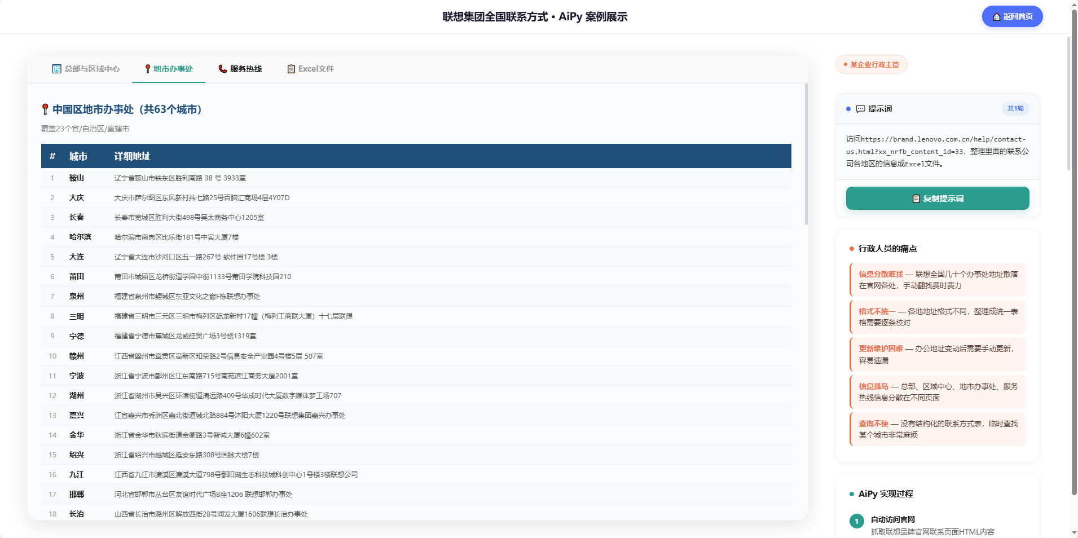Click the building icon on 总部与区域中心 tab
The image size is (1078, 538).
pyautogui.click(x=56, y=69)
